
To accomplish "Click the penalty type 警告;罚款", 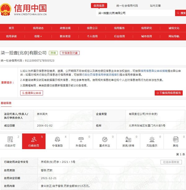I will pyautogui.click(x=47, y=170).
